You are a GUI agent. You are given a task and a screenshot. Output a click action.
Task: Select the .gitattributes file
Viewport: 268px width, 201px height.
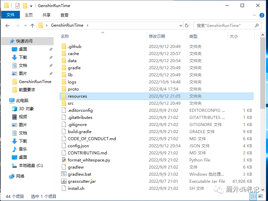coord(80,118)
